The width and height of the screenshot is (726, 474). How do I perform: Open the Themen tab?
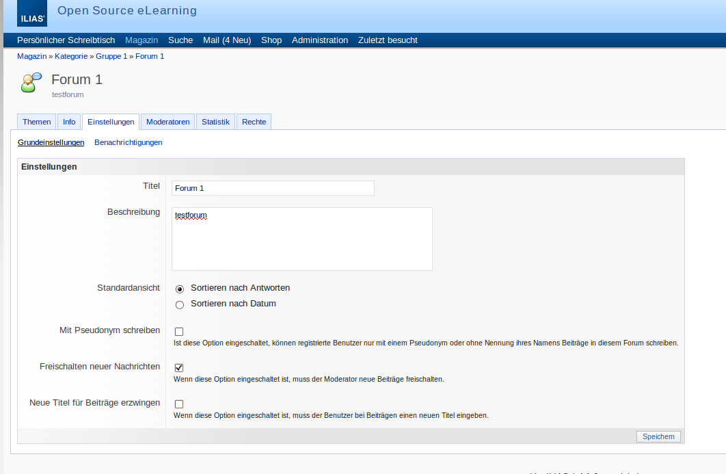[37, 122]
